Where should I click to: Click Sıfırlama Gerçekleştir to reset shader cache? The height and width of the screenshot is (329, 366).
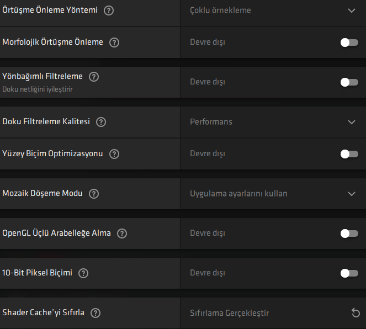click(230, 313)
